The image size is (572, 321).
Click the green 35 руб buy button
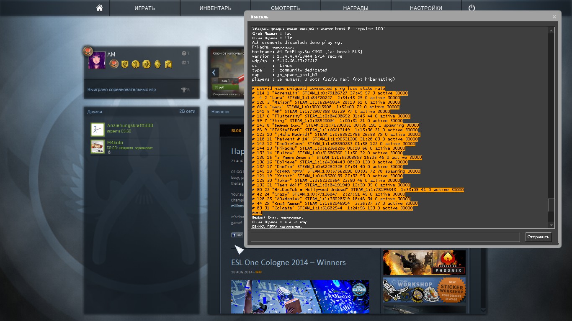coord(222,87)
